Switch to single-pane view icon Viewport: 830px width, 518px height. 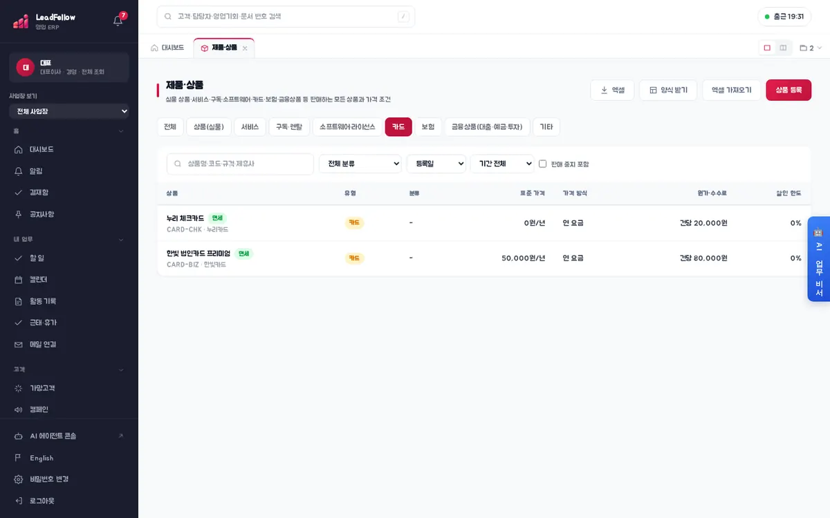767,48
